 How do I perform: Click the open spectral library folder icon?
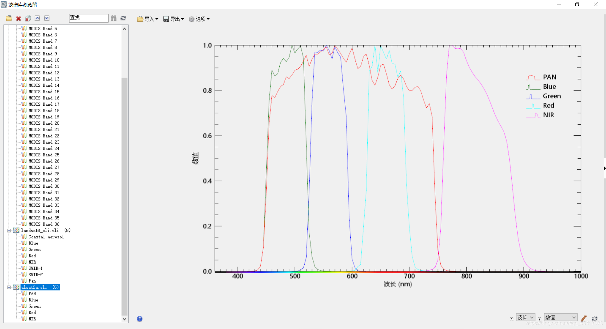[9, 18]
